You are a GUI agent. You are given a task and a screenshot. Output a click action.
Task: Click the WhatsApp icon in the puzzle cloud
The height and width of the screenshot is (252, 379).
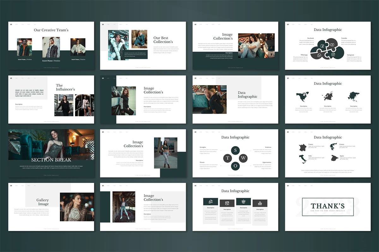point(319,55)
